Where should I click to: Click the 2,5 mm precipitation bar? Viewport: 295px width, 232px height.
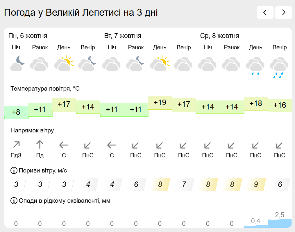279,223
